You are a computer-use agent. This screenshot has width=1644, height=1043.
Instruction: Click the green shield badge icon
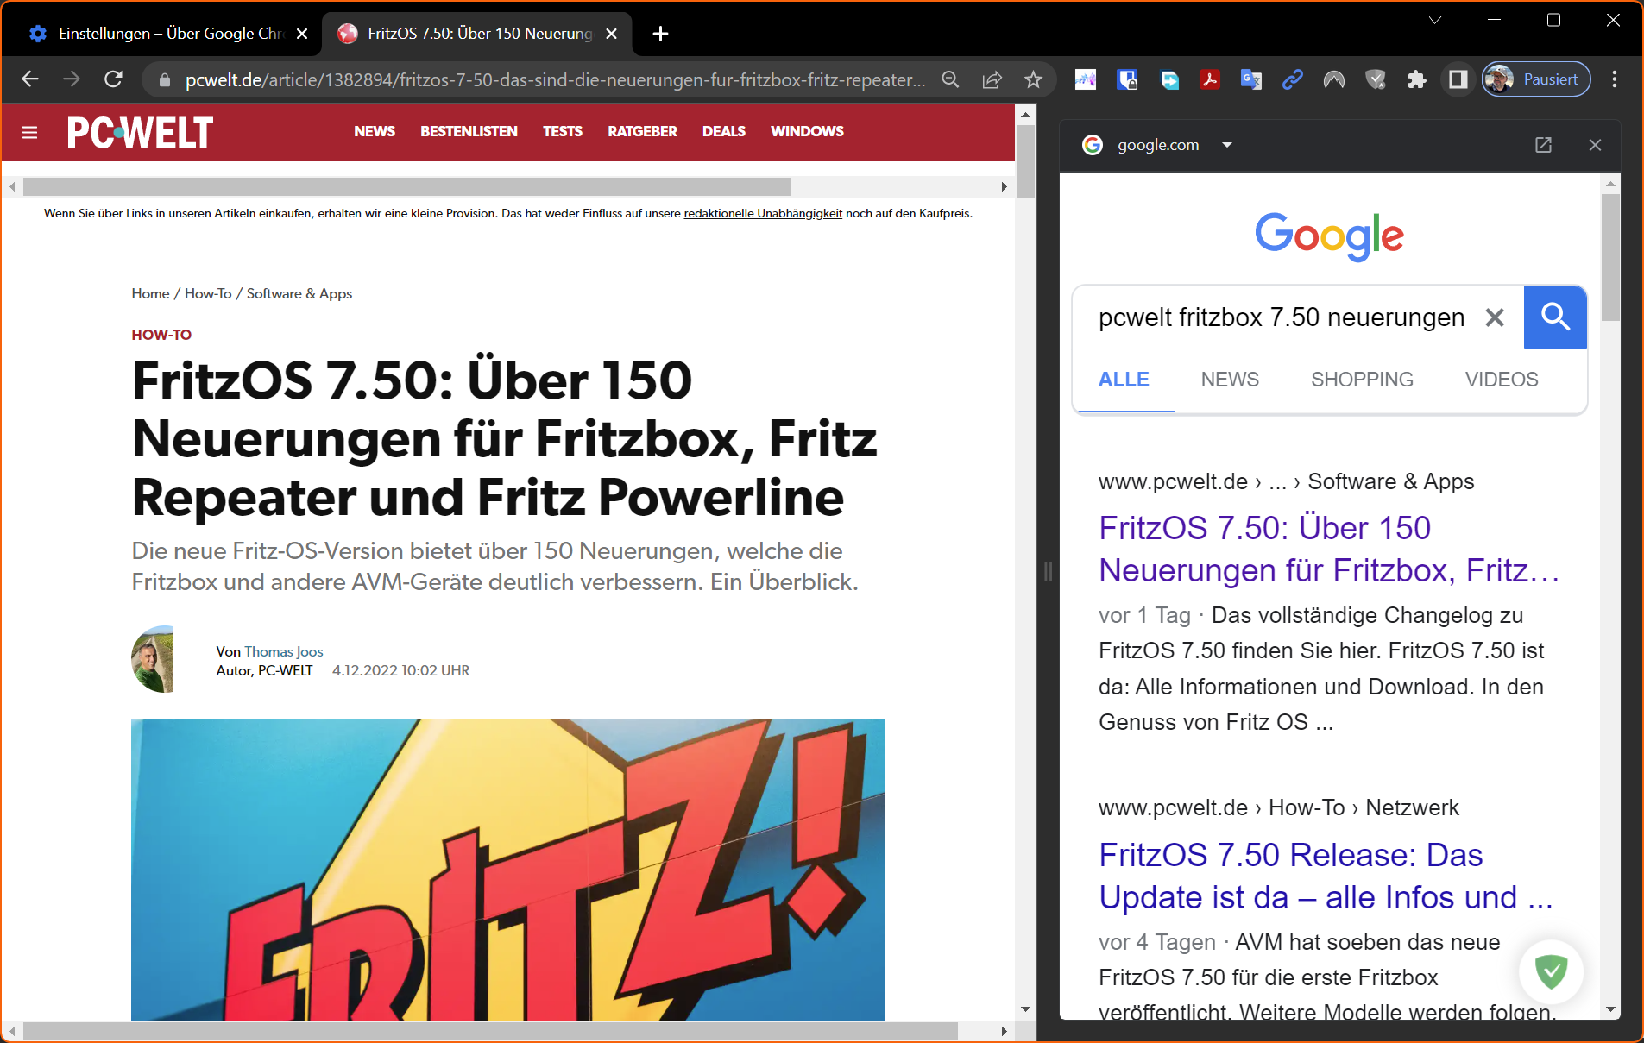tap(1551, 971)
